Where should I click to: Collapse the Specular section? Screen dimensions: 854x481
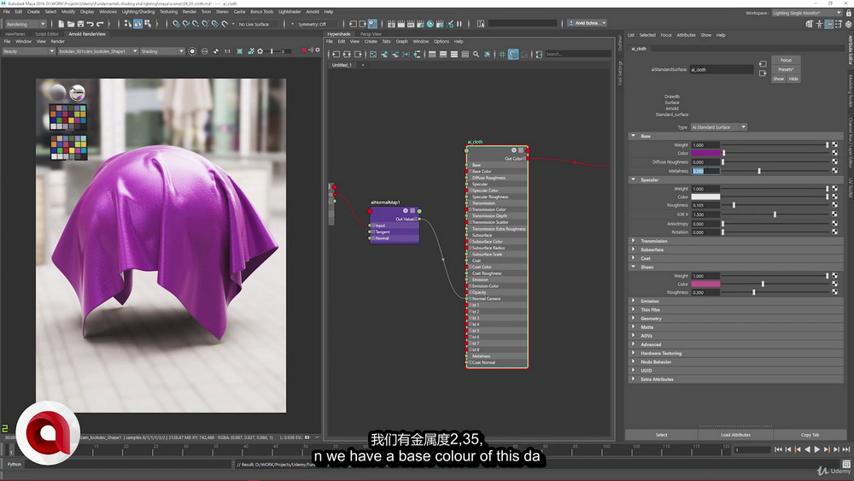tap(633, 179)
